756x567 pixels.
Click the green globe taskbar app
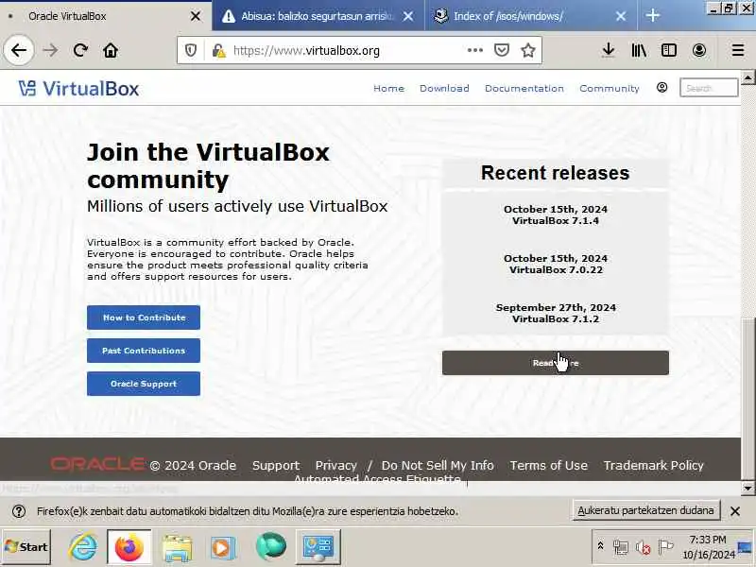[x=271, y=547]
